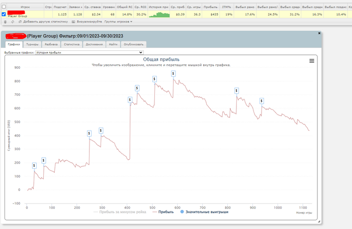Image resolution: width=352 pixels, height=229 pixels.
Task: Click the 'Визуализируйте' button
Action: pos(87,22)
